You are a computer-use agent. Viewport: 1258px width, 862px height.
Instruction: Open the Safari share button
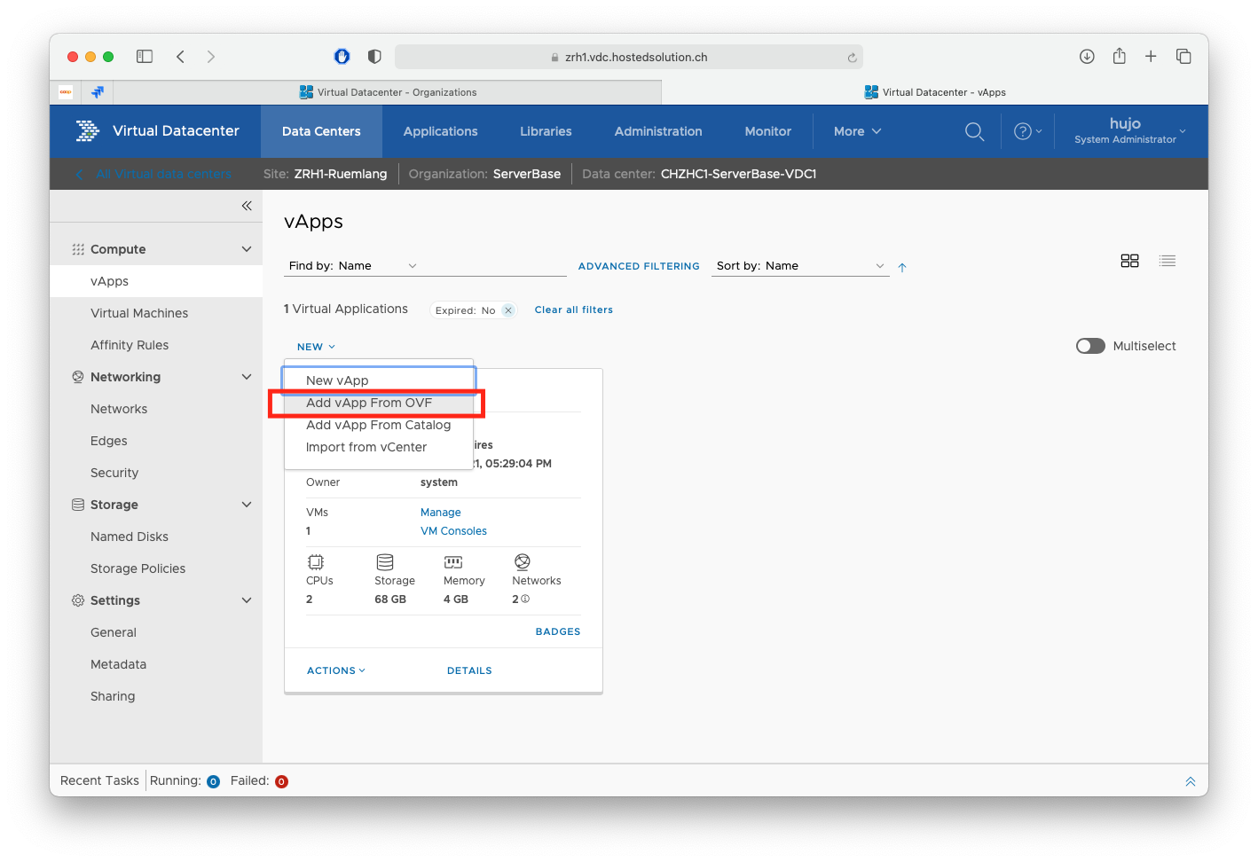tap(1120, 56)
